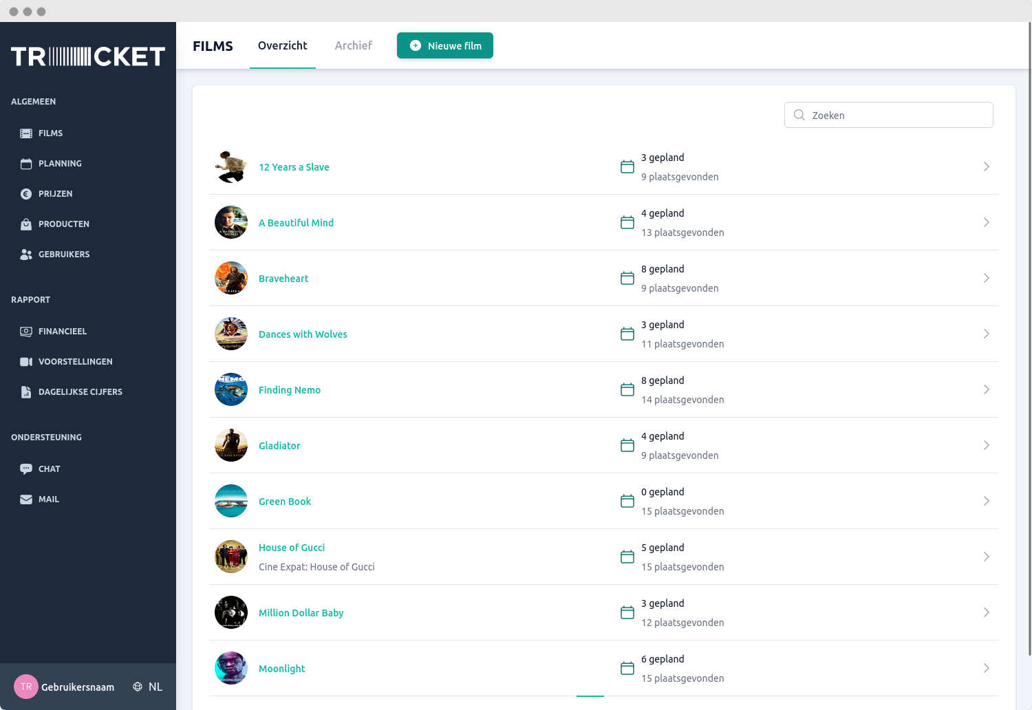Click the NL language selector
This screenshot has height=710, width=1032.
155,687
